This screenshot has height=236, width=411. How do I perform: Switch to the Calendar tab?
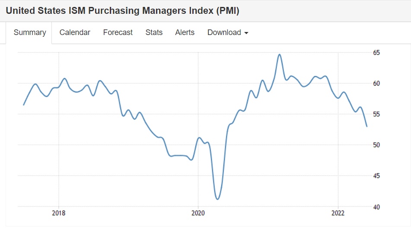(x=75, y=32)
